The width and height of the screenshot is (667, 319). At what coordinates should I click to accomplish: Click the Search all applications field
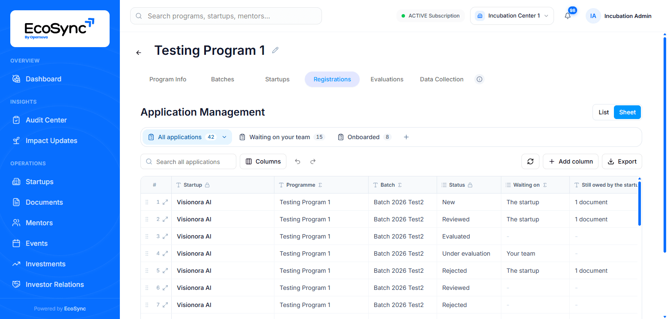[x=188, y=161]
